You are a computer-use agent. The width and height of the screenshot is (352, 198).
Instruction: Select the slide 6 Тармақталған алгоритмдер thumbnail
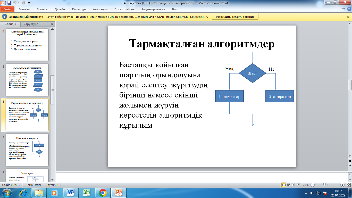pos(27,115)
